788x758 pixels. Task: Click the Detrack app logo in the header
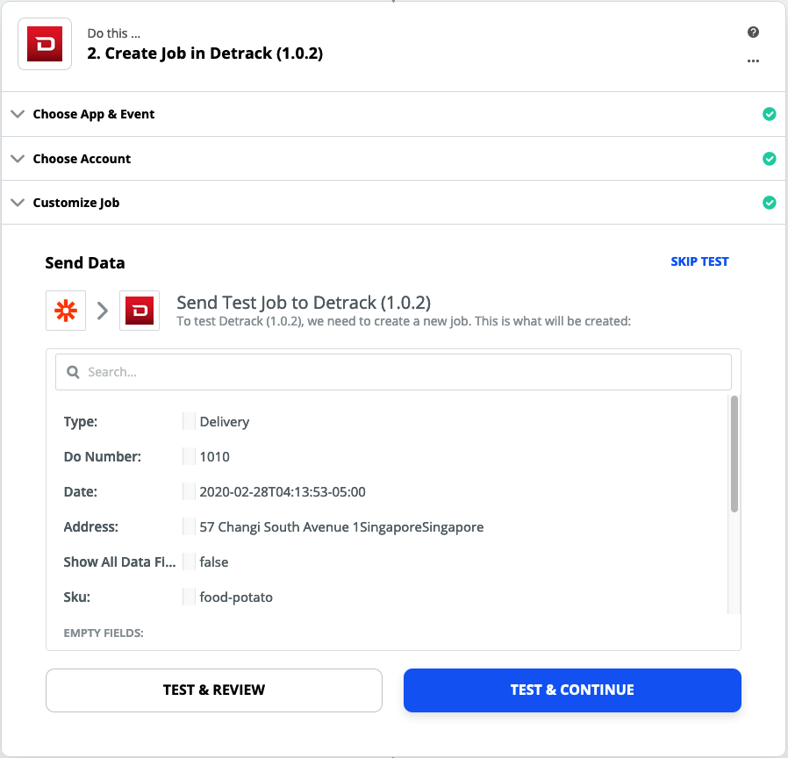45,44
